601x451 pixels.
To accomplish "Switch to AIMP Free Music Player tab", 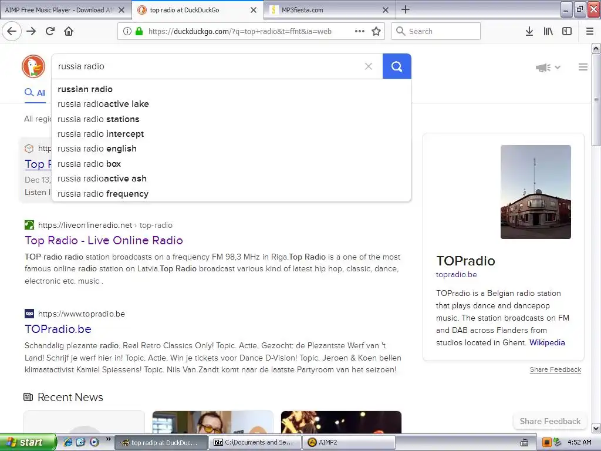I will coord(59,10).
